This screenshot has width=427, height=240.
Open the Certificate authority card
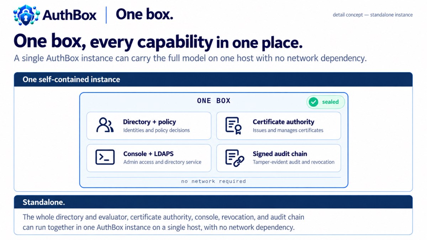(279, 126)
